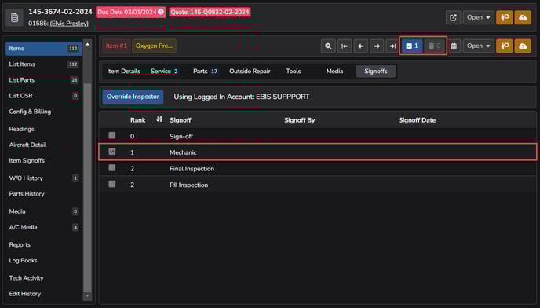
Task: Check the RII Inspection checkbox
Action: pyautogui.click(x=112, y=184)
